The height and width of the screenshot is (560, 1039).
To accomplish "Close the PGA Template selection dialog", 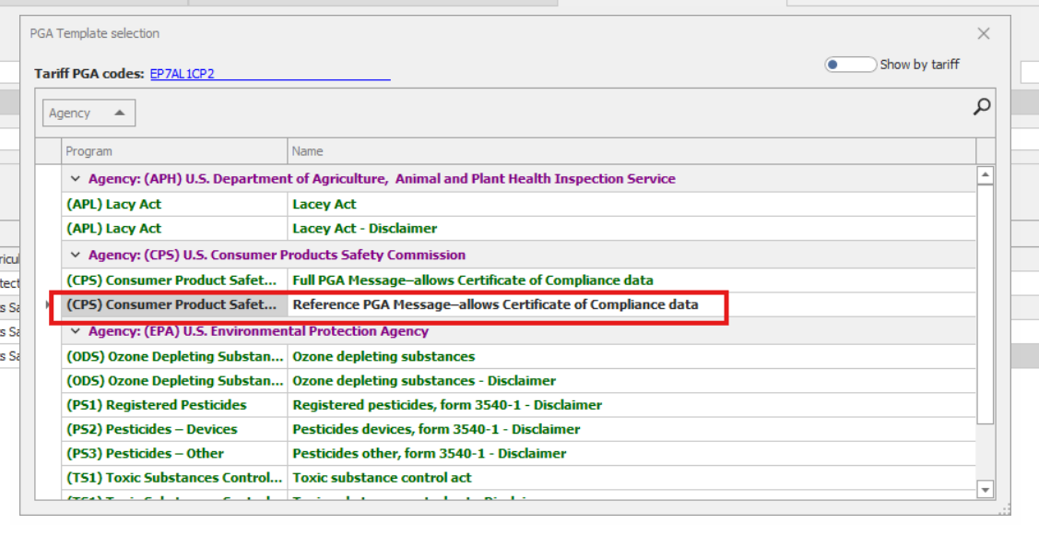I will tap(984, 34).
